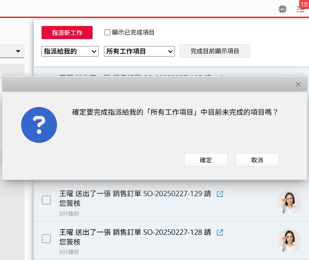Click sender avatar on the SO-20250227-129 row
309x260 pixels.
point(289,202)
